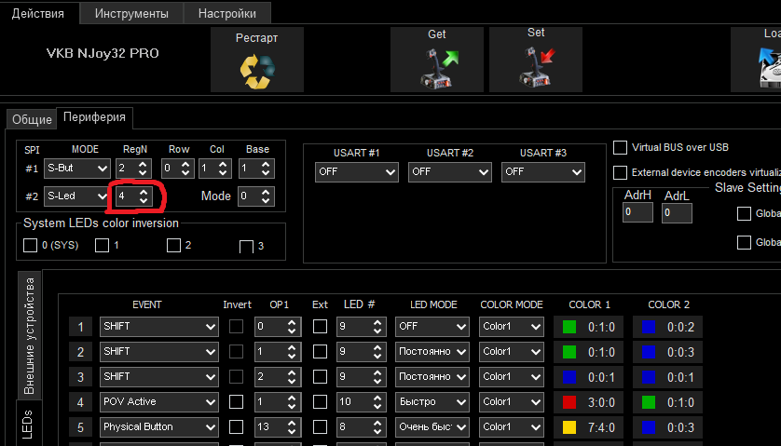Screen dimensions: 781x446
Task: Click SPI #2 RegN stepper value 4
Action: point(134,196)
